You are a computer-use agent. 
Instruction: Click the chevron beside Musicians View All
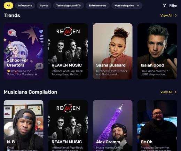[x=176, y=92]
